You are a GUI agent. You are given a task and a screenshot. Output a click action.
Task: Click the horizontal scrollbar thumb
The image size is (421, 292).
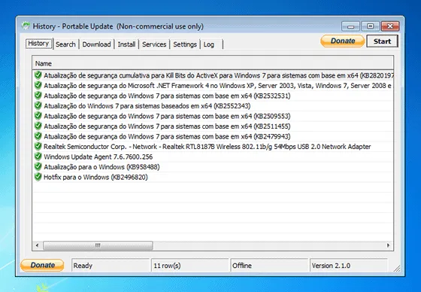point(98,245)
